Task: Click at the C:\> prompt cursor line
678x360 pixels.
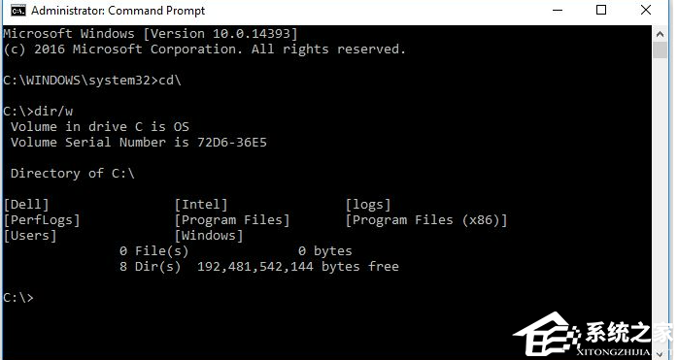Action: 18,297
